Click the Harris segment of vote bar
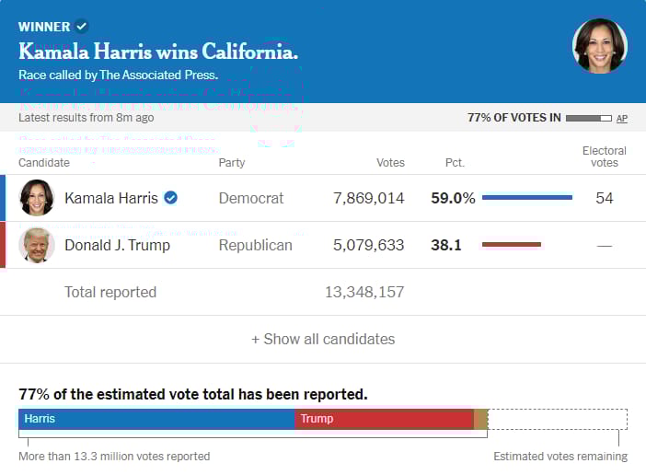Viewport: 646px width, 475px height. point(156,419)
